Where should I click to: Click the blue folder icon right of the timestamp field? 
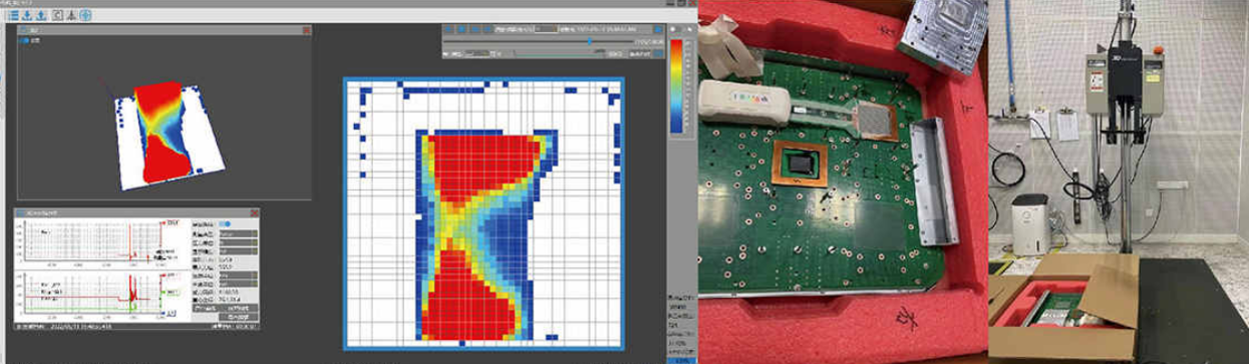(657, 29)
